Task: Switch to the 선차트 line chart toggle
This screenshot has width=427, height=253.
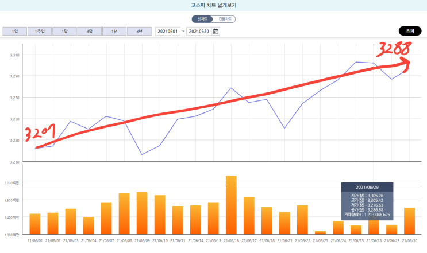Action: [202, 19]
